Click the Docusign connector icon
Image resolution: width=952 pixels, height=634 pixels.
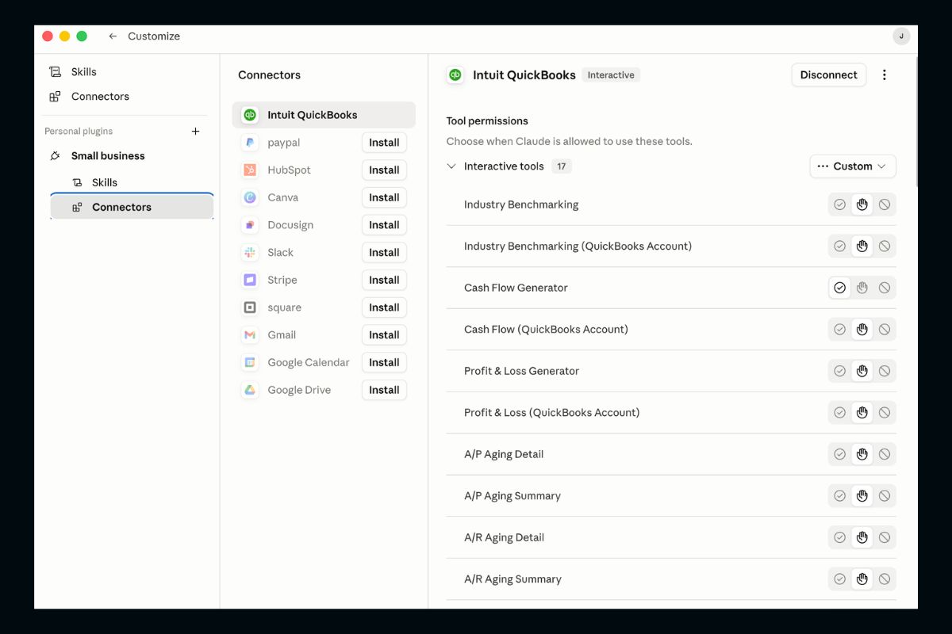click(250, 225)
